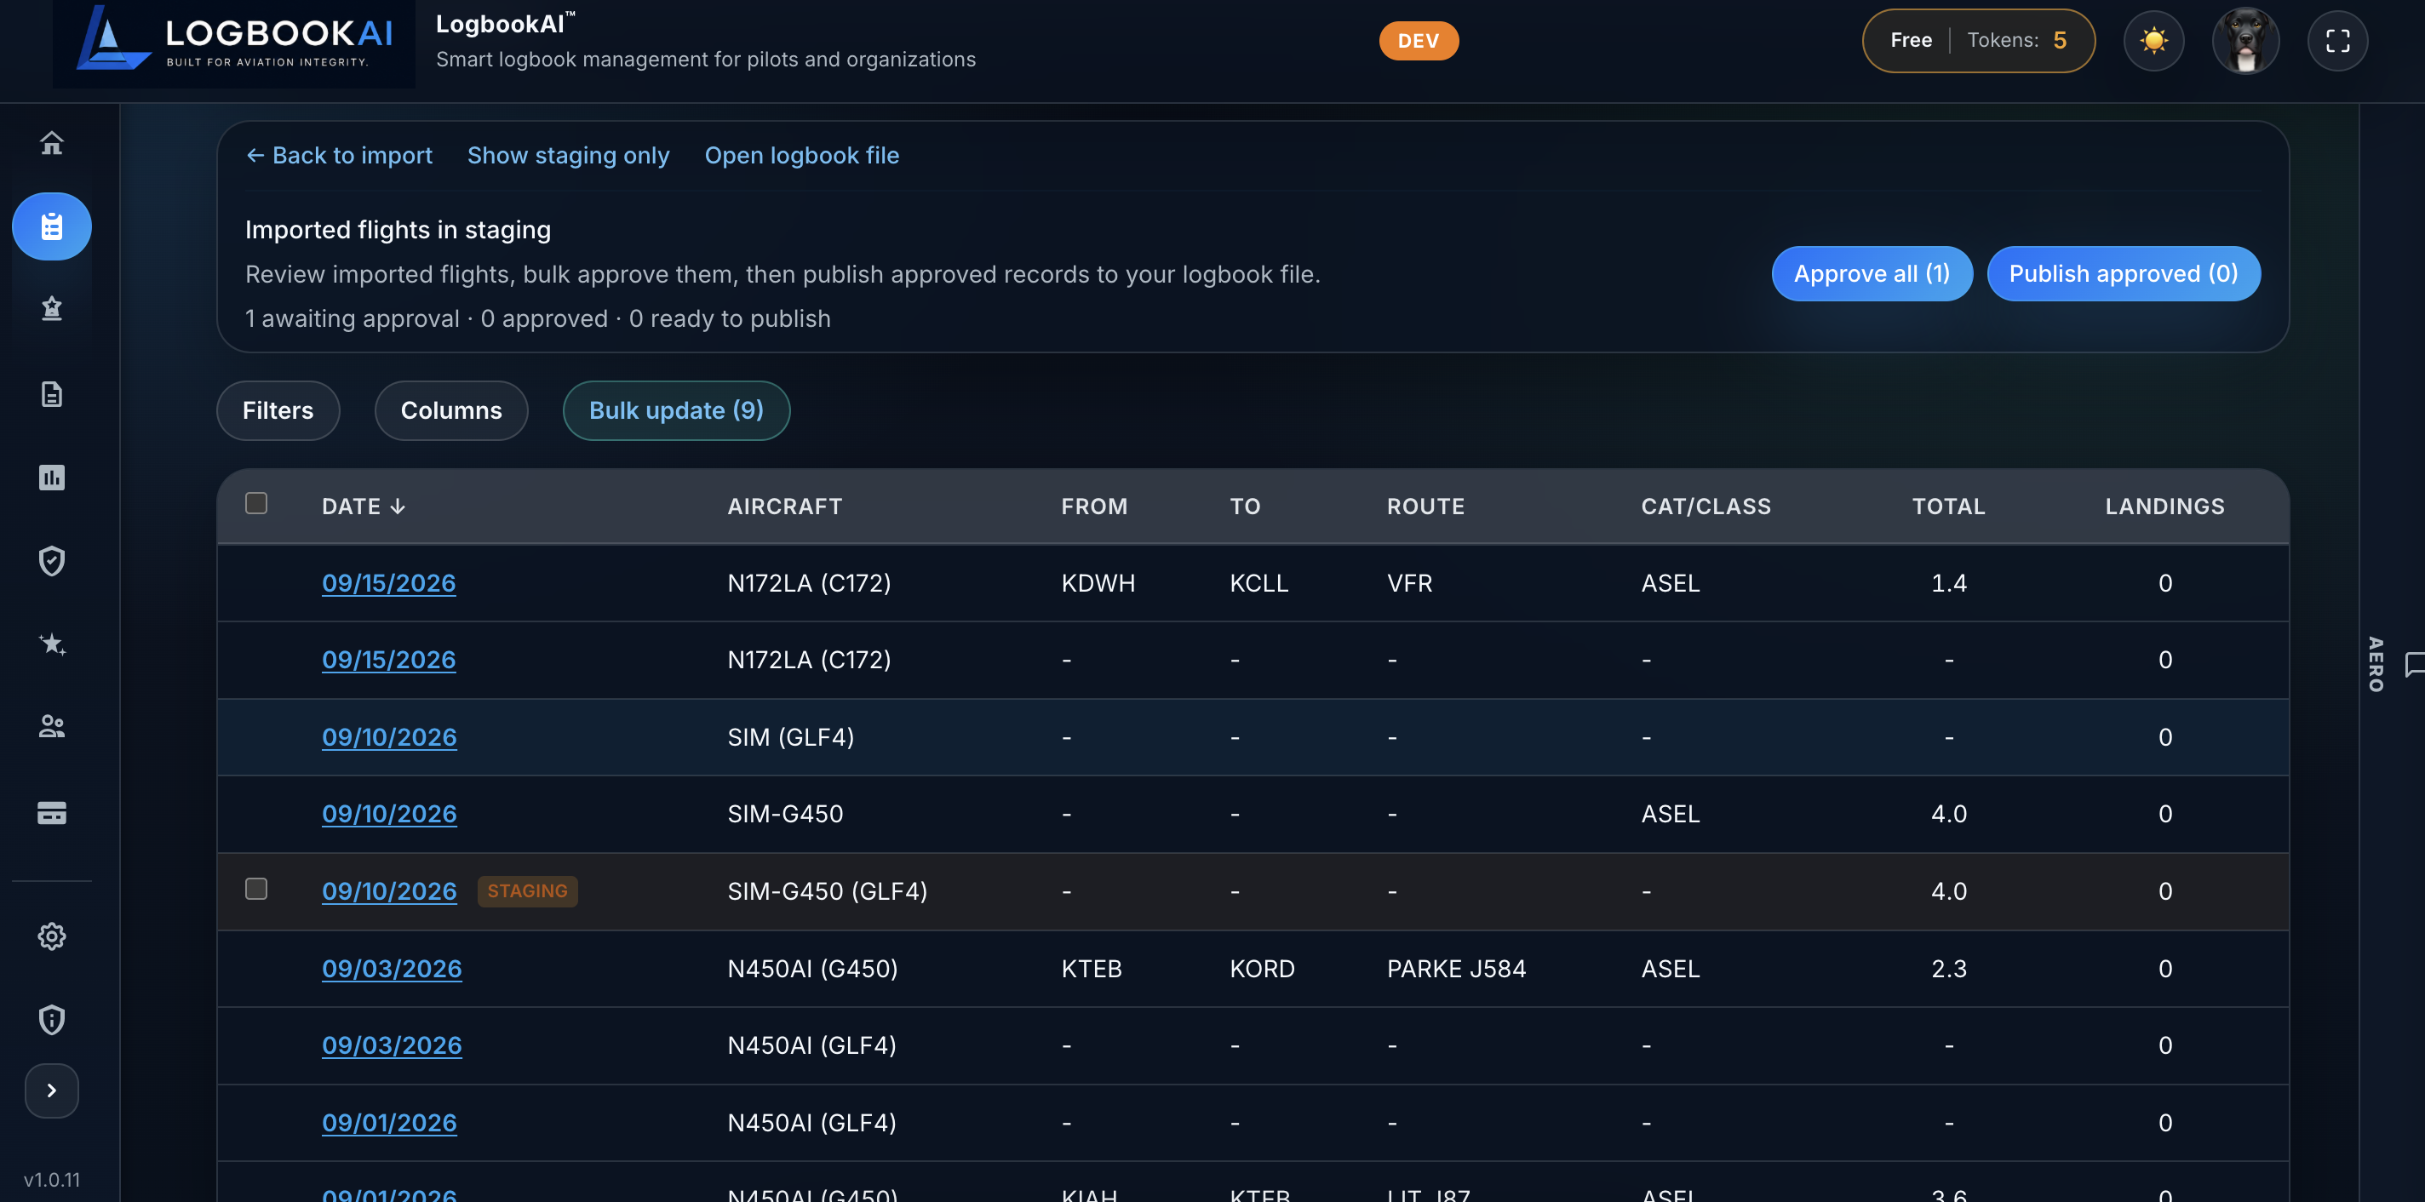Screen dimensions: 2425x1202
Task: Click the LogbookAI logo
Action: click(233, 43)
